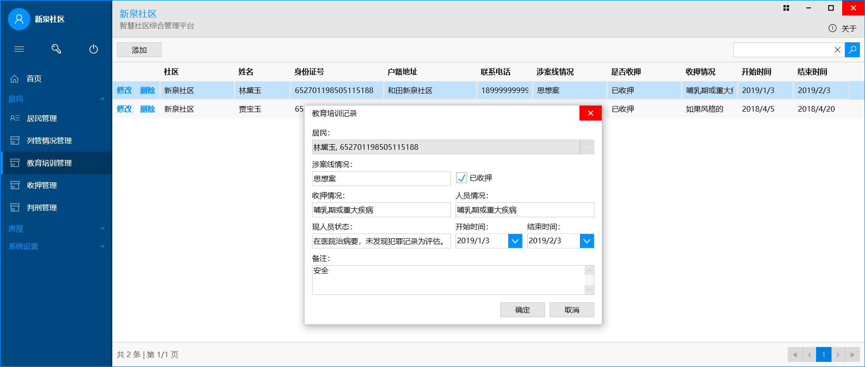Clear the search box with X icon
The image size is (865, 367).
[837, 50]
